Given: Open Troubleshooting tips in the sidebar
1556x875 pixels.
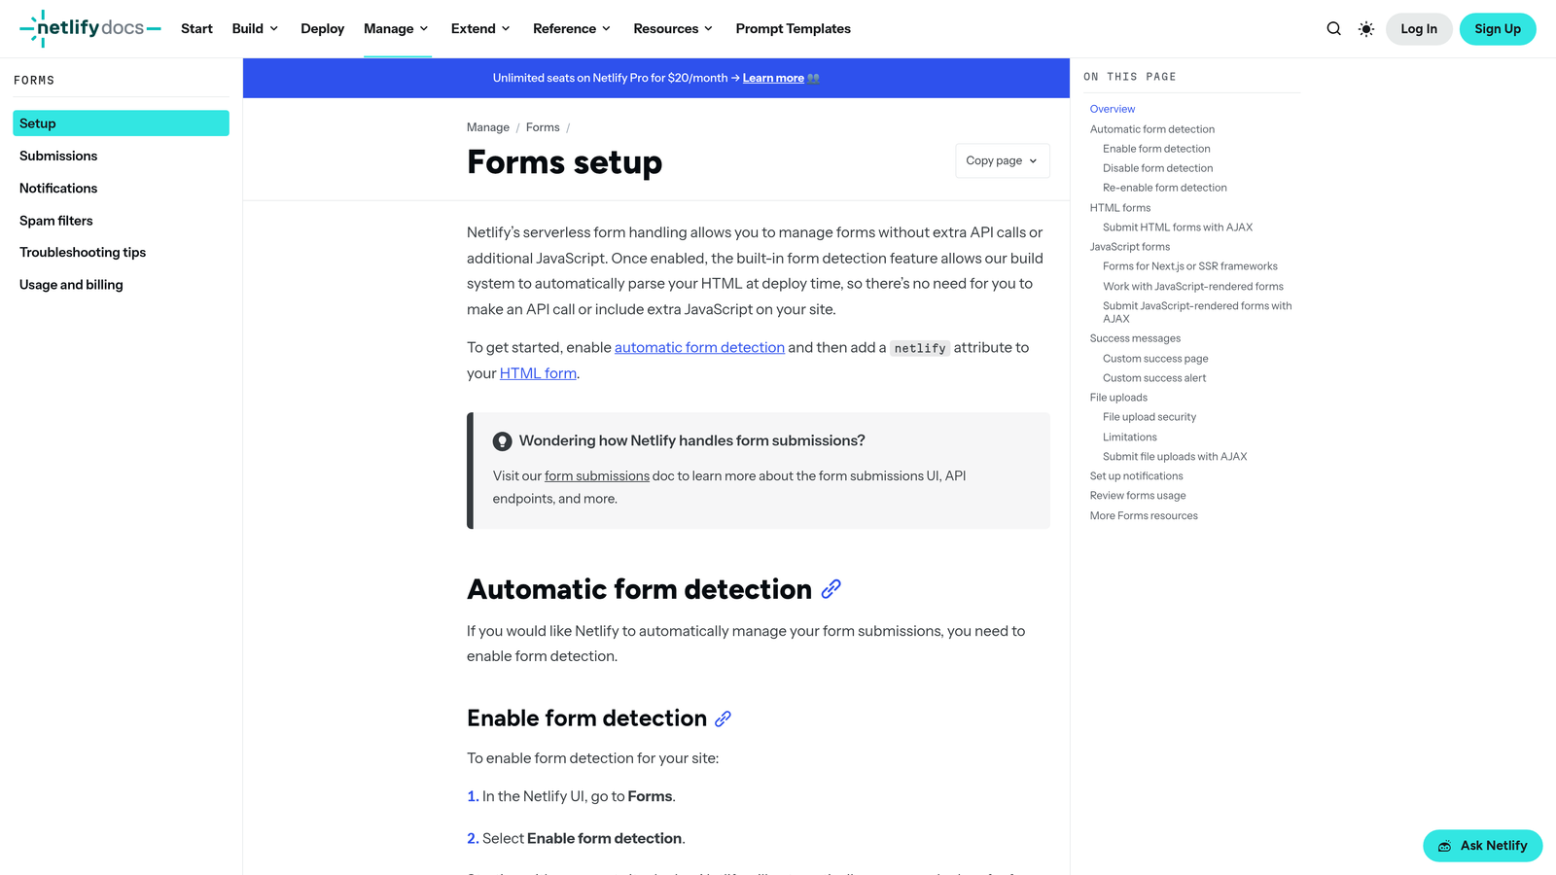Looking at the screenshot, I should click(x=121, y=253).
